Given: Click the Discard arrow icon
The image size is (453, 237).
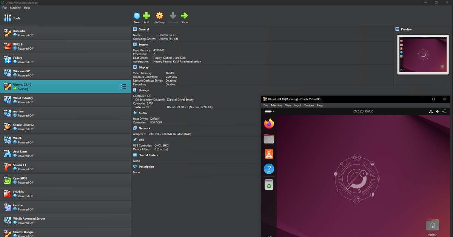Looking at the screenshot, I should [173, 16].
